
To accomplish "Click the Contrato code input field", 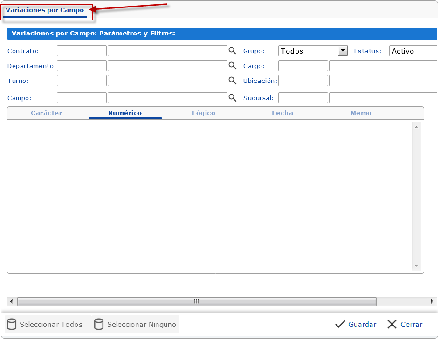I will point(82,51).
